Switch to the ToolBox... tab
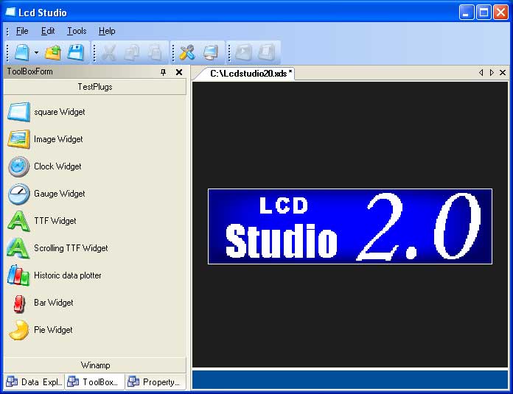 click(x=95, y=382)
